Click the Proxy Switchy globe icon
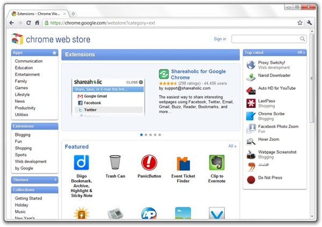This screenshot has width=322, height=227. [251, 65]
